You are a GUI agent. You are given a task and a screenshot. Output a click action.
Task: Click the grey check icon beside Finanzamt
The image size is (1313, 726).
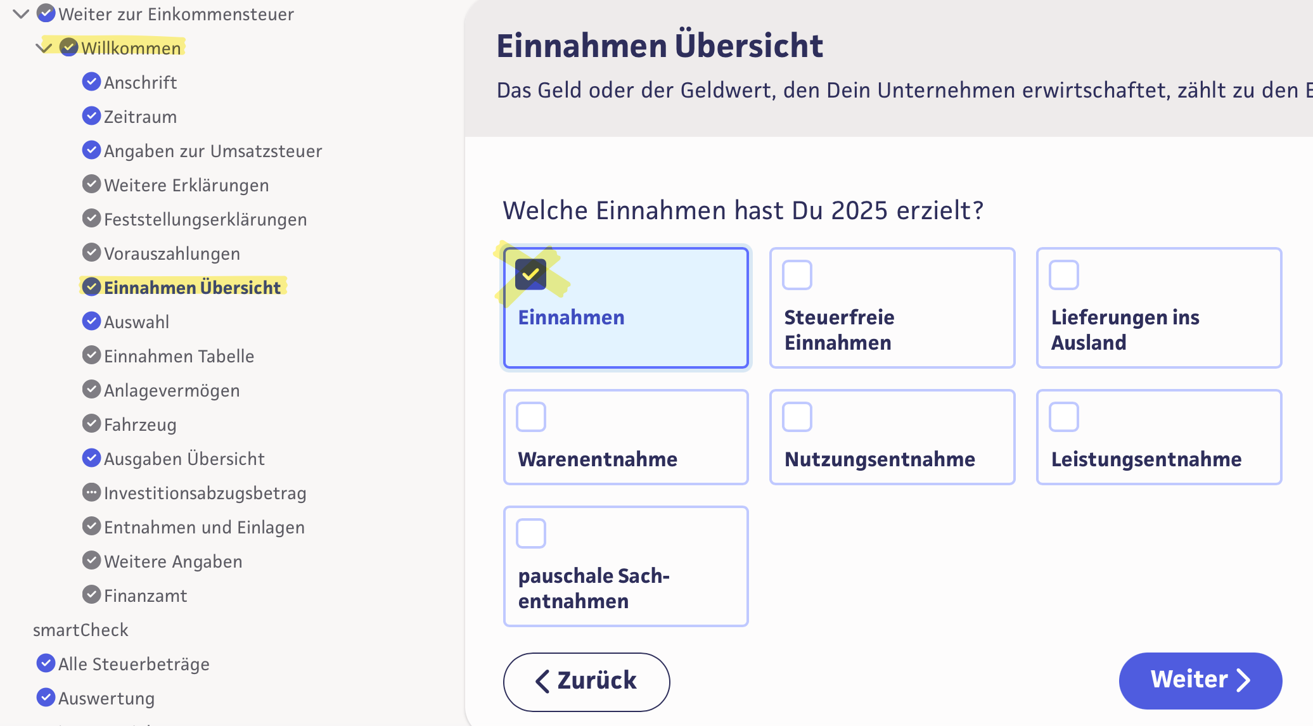(x=92, y=595)
